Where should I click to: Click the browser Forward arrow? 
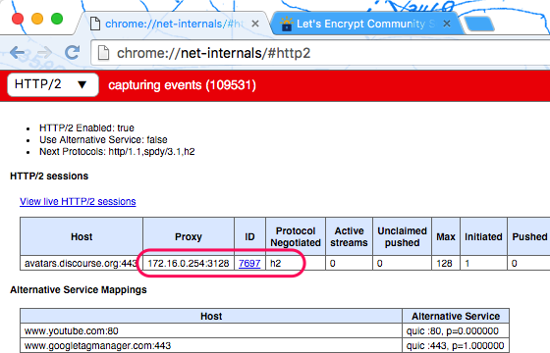(x=44, y=53)
